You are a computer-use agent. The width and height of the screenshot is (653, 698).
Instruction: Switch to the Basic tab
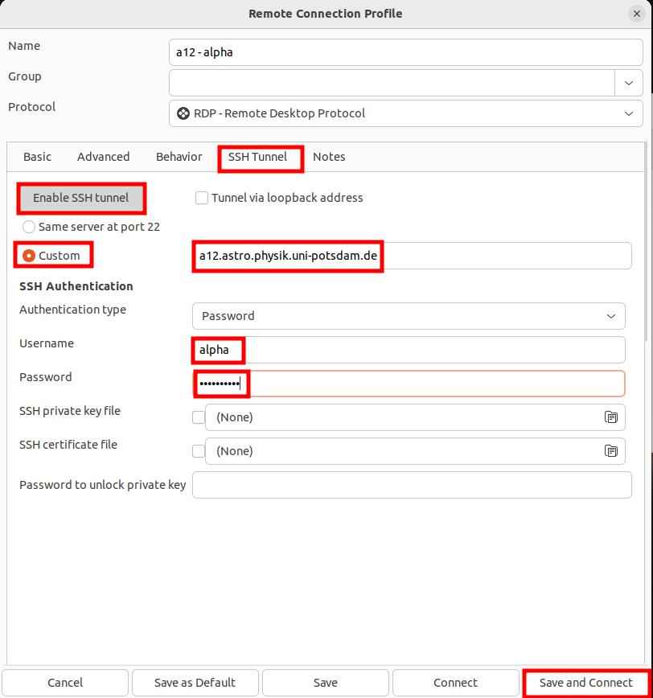pos(37,157)
